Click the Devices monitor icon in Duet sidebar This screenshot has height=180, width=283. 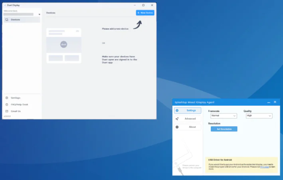[x=7, y=20]
